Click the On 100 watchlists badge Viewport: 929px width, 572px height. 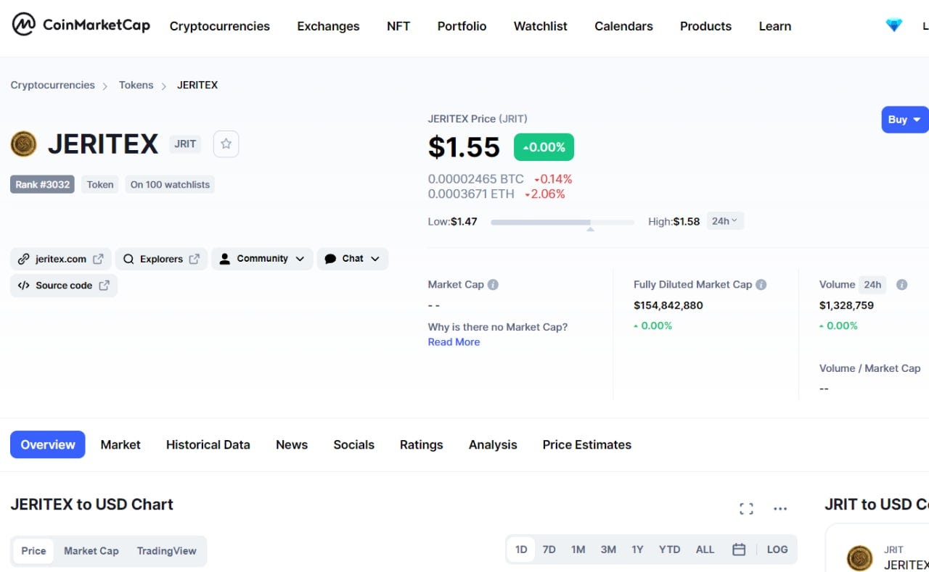pyautogui.click(x=170, y=184)
